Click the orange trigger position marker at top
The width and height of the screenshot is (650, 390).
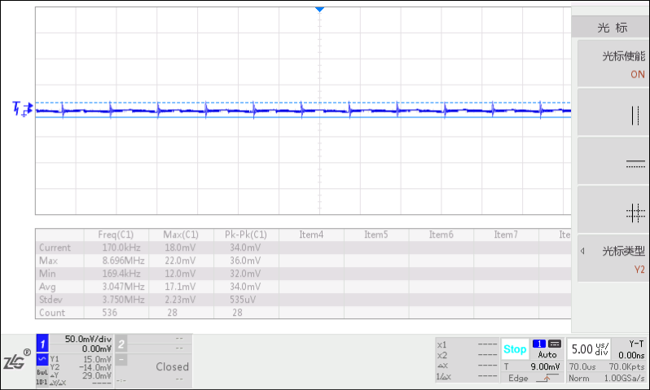(319, 8)
